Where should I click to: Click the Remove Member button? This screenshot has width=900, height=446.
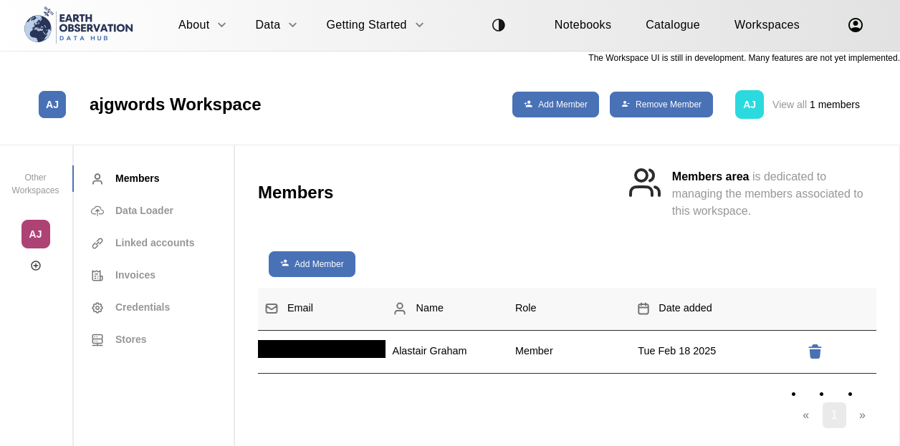pos(661,105)
